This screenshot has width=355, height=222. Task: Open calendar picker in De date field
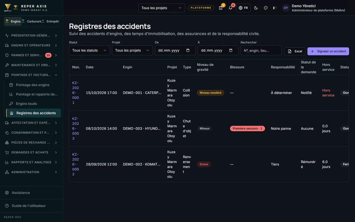click(188, 50)
